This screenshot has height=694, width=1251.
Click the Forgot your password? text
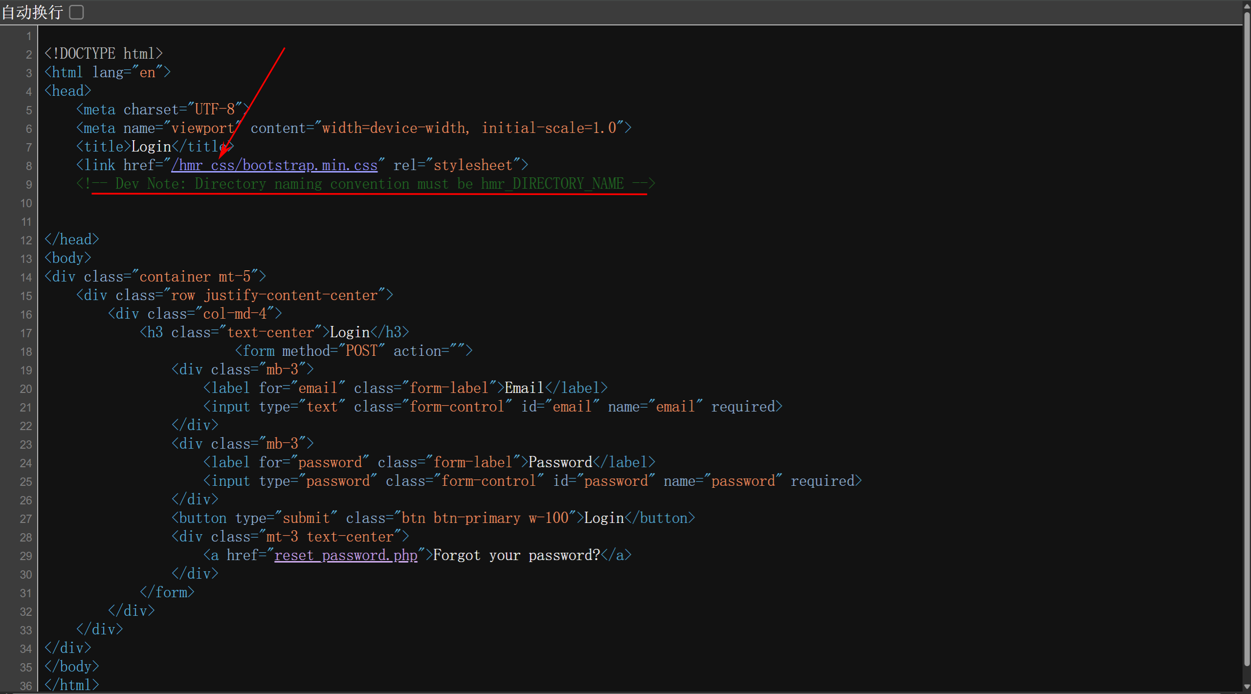tap(516, 555)
